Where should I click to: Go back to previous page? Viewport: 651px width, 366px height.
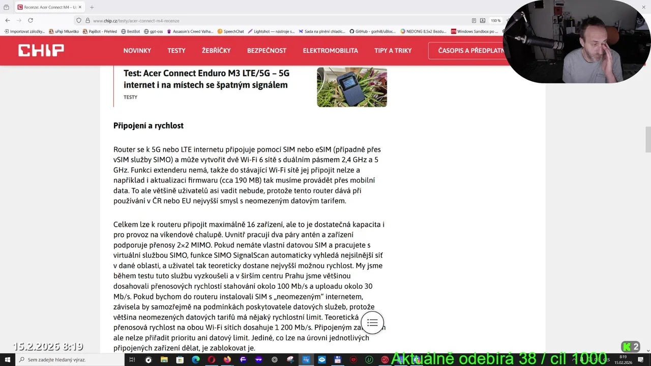click(x=7, y=20)
